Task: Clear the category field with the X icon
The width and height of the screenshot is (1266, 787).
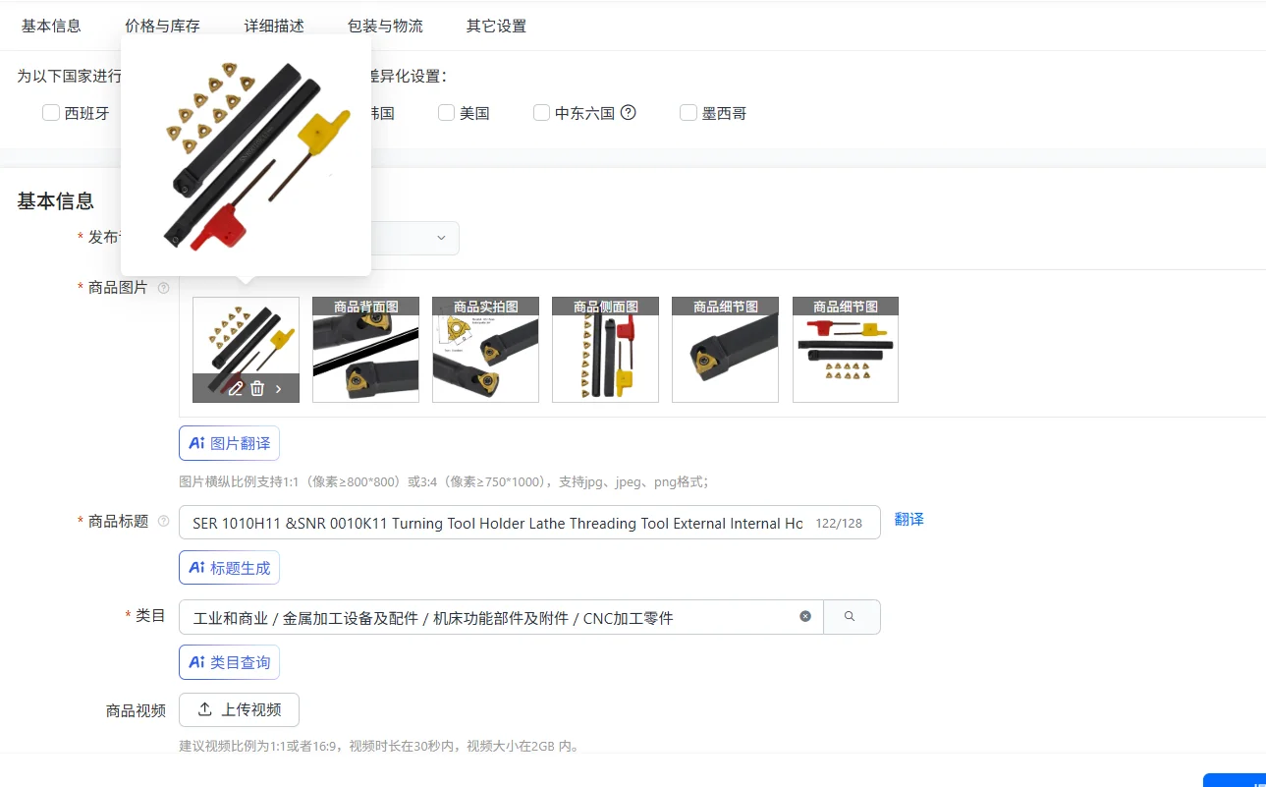Action: (x=805, y=616)
